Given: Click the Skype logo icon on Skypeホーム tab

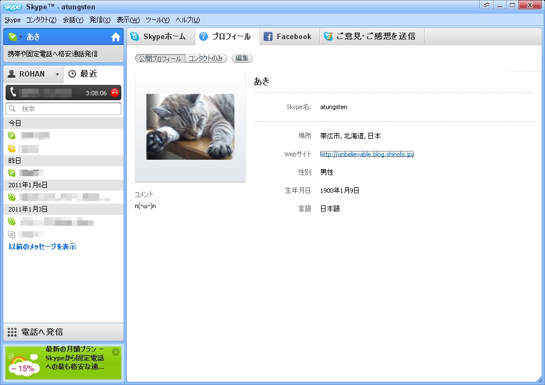Looking at the screenshot, I should [135, 36].
